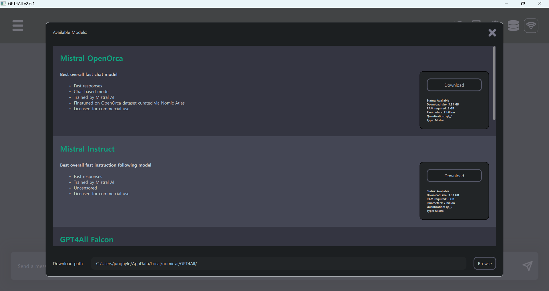Open the hamburger menu in main window
Image resolution: width=549 pixels, height=291 pixels.
point(18,25)
